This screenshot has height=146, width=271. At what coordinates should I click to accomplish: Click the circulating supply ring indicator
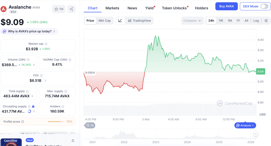(29, 111)
